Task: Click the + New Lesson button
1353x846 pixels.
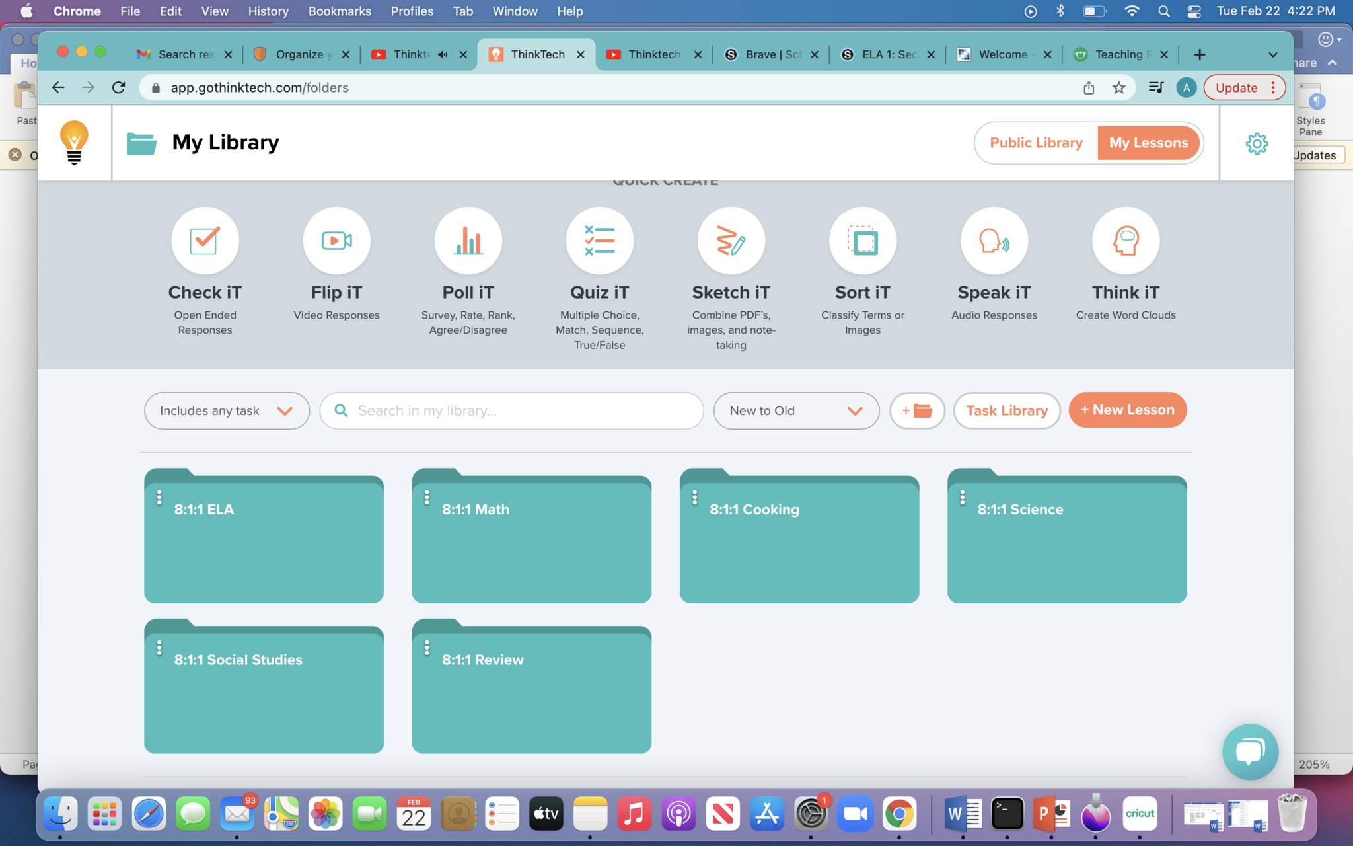Action: pos(1127,410)
